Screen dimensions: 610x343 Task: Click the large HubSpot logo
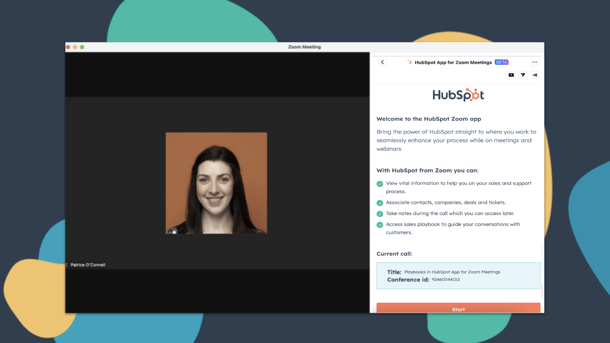pyautogui.click(x=458, y=95)
